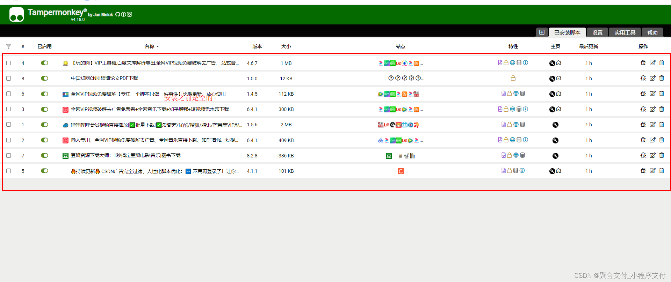Open Facebook icon in Tampermonkey header
The width and height of the screenshot is (671, 282).
coord(123,14)
